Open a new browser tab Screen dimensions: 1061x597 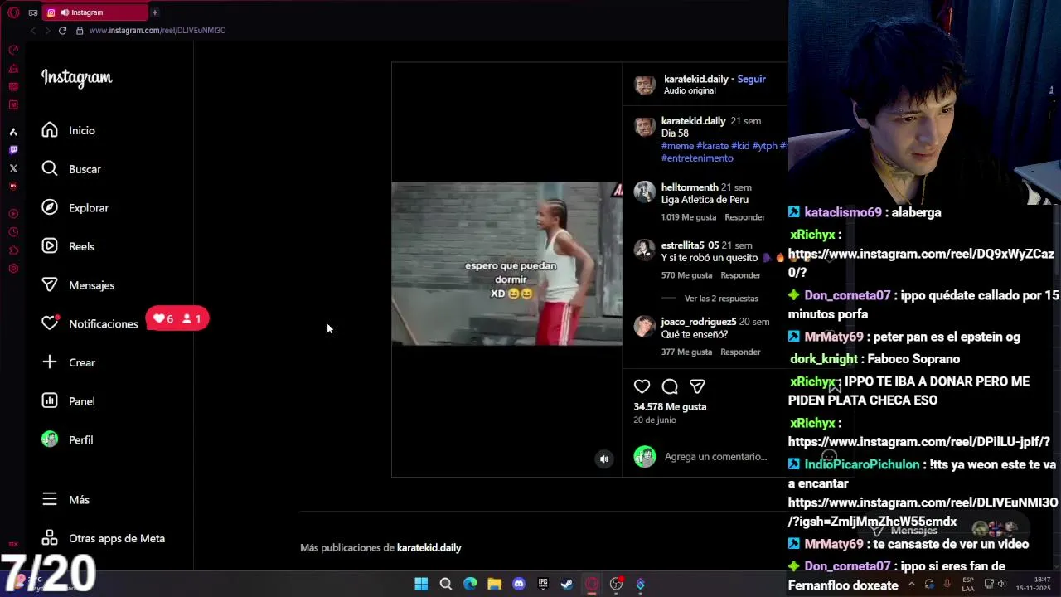point(155,12)
